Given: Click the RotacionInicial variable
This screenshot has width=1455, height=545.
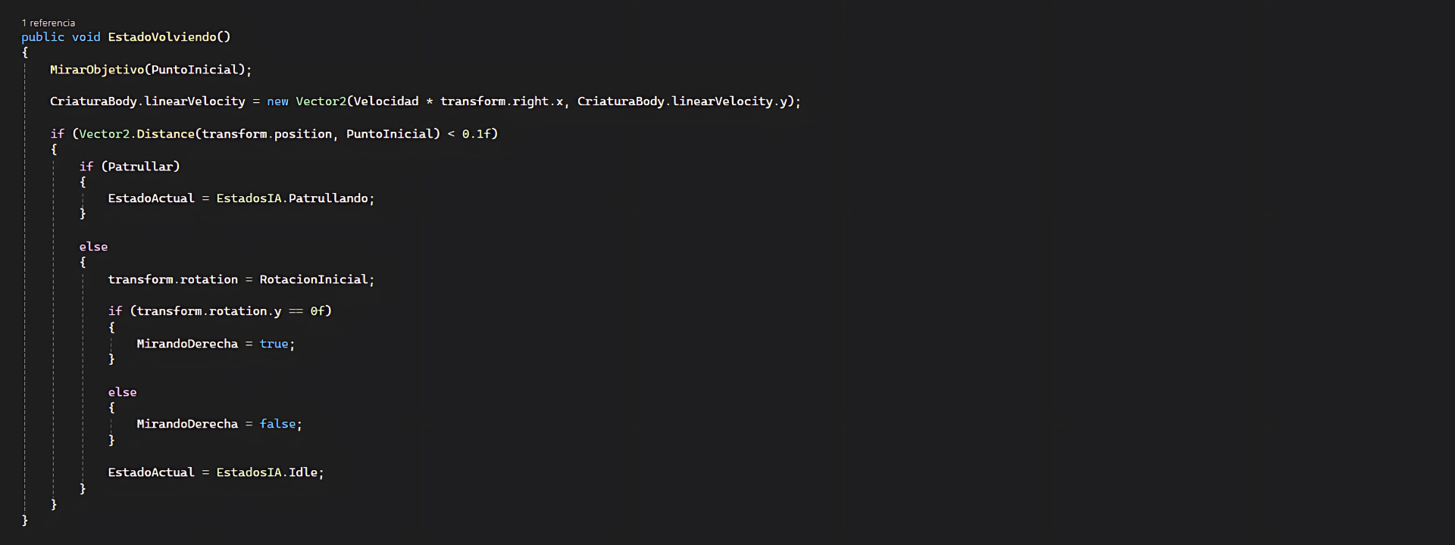Looking at the screenshot, I should [x=314, y=279].
